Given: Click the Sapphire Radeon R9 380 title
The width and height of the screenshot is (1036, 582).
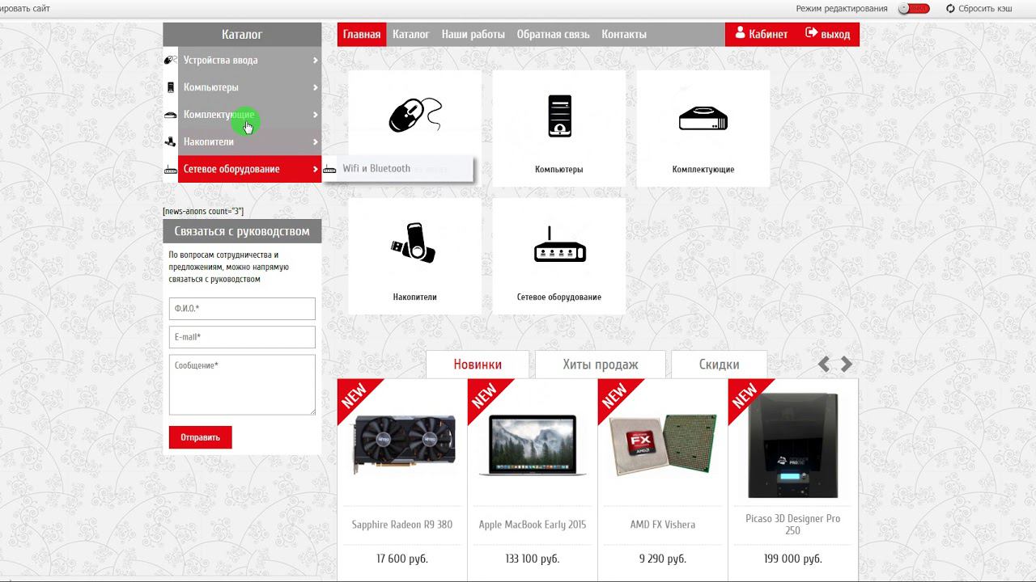Looking at the screenshot, I should click(x=402, y=525).
